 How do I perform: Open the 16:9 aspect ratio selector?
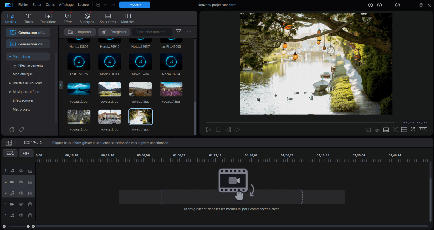pyautogui.click(x=423, y=129)
